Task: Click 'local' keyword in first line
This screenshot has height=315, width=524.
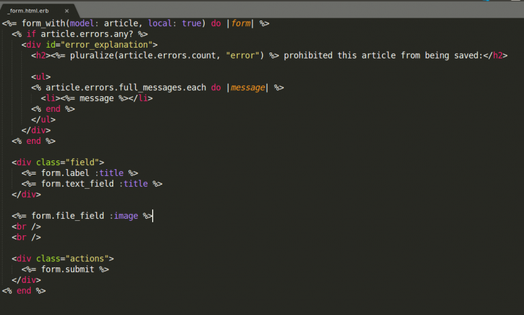Action: tap(160, 23)
